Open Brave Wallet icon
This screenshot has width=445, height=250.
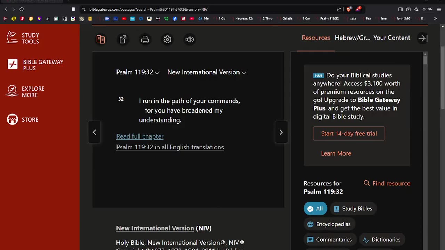tap(408, 9)
